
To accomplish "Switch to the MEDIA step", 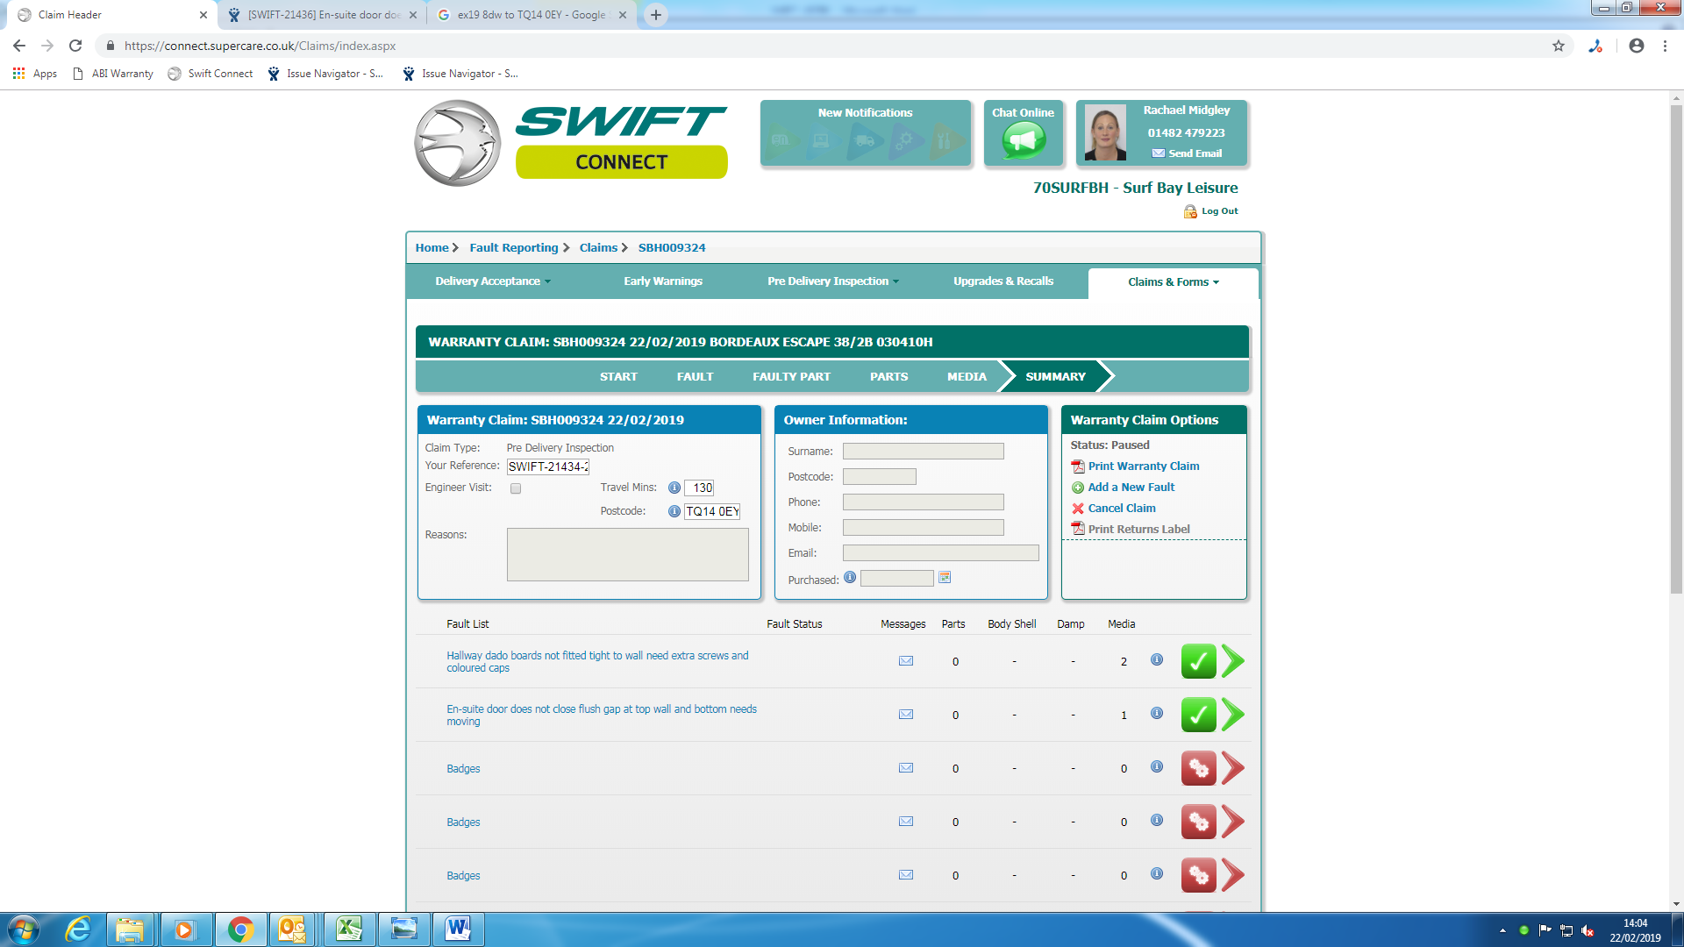I will (x=967, y=377).
